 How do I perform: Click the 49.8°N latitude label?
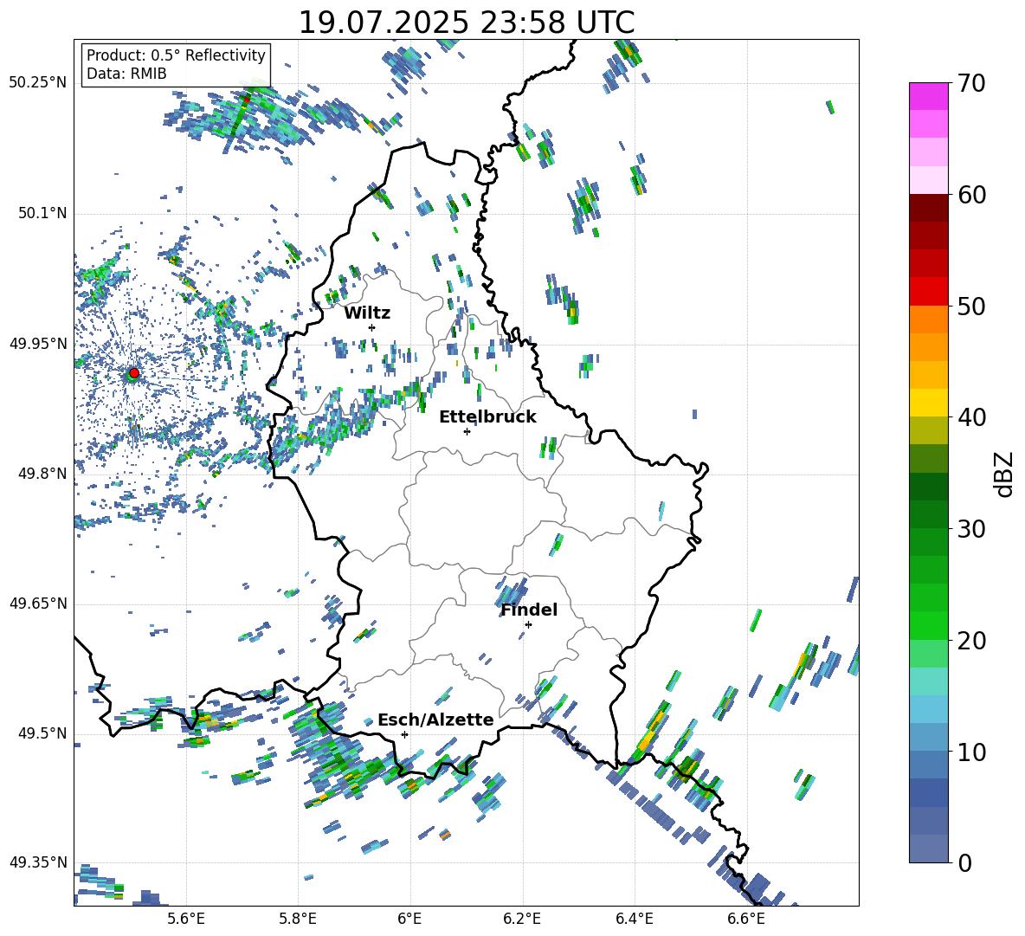click(x=42, y=474)
